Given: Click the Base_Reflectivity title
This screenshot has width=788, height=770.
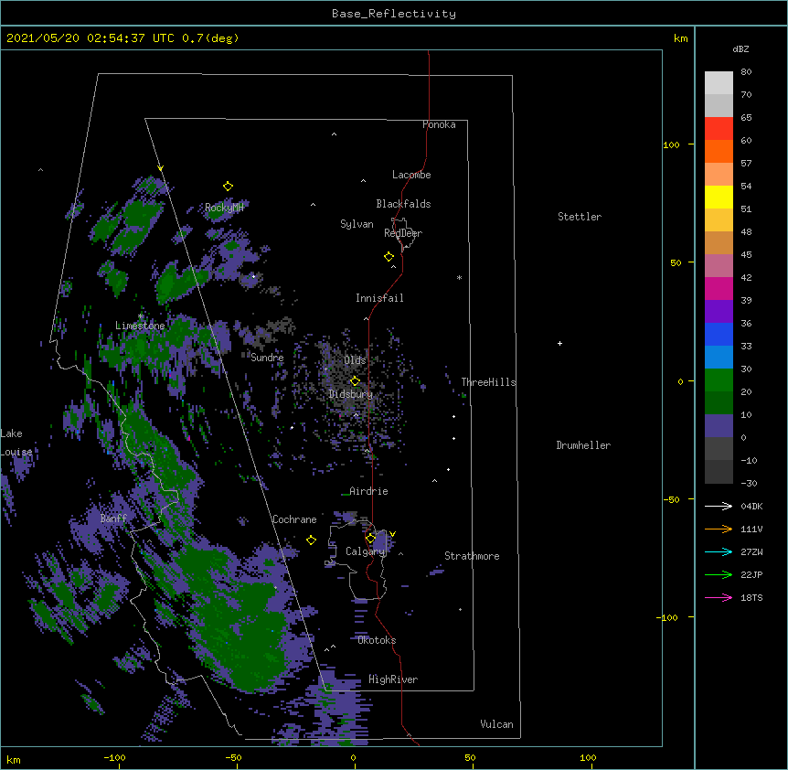Looking at the screenshot, I should [x=394, y=14].
